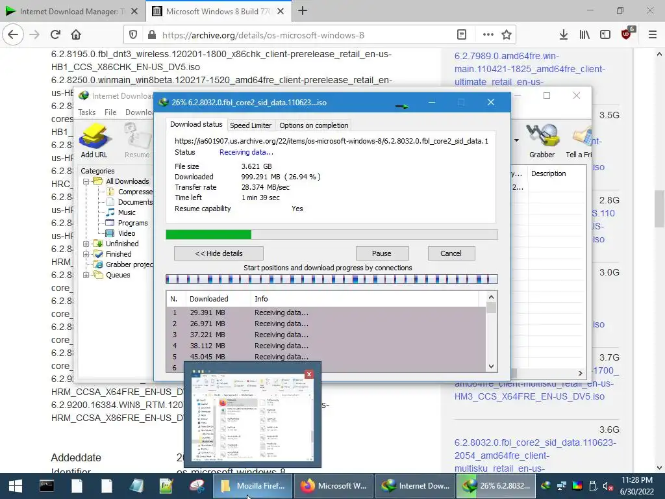Open the Firefox hamburger menu

tap(653, 35)
